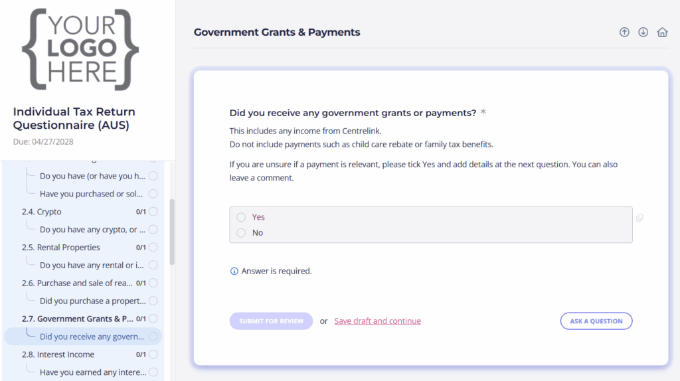
Task: Click the Your Logo Here image
Action: (80, 50)
